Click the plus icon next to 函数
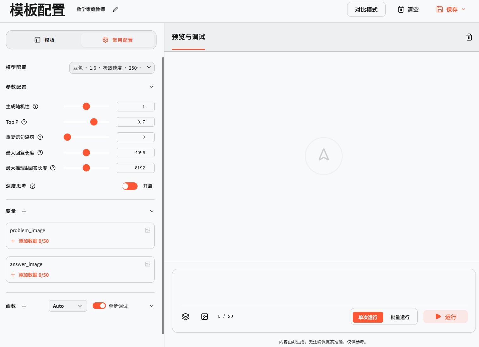This screenshot has height=347, width=479. (24, 306)
